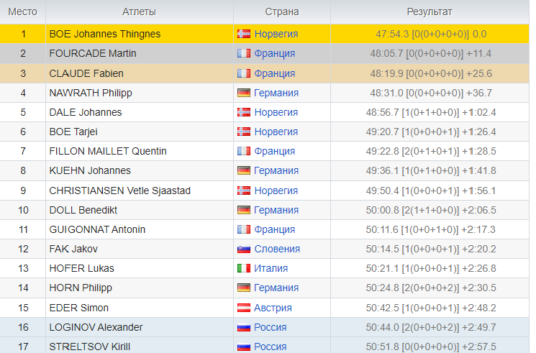Open Австрия country link
Screen dimensions: 536x353
coord(273,308)
